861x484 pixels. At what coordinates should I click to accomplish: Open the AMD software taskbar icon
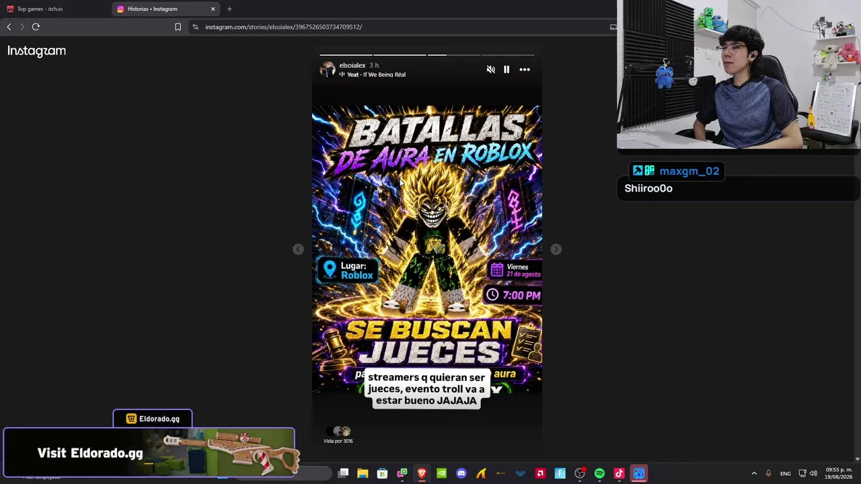(540, 473)
